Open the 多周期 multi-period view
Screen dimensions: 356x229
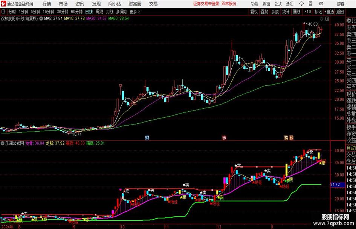click(122, 12)
